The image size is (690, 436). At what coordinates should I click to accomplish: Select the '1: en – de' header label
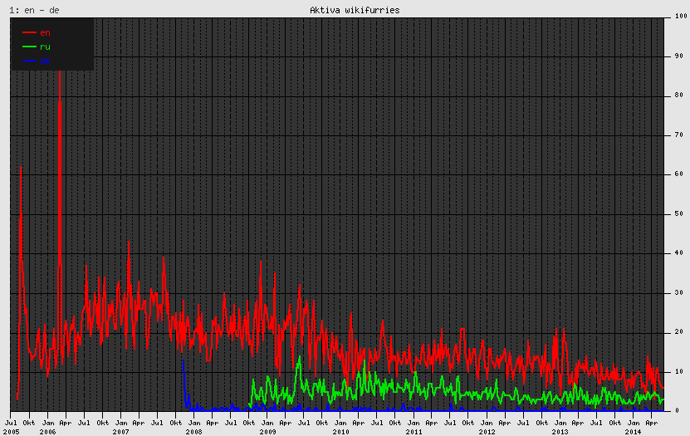[x=34, y=10]
